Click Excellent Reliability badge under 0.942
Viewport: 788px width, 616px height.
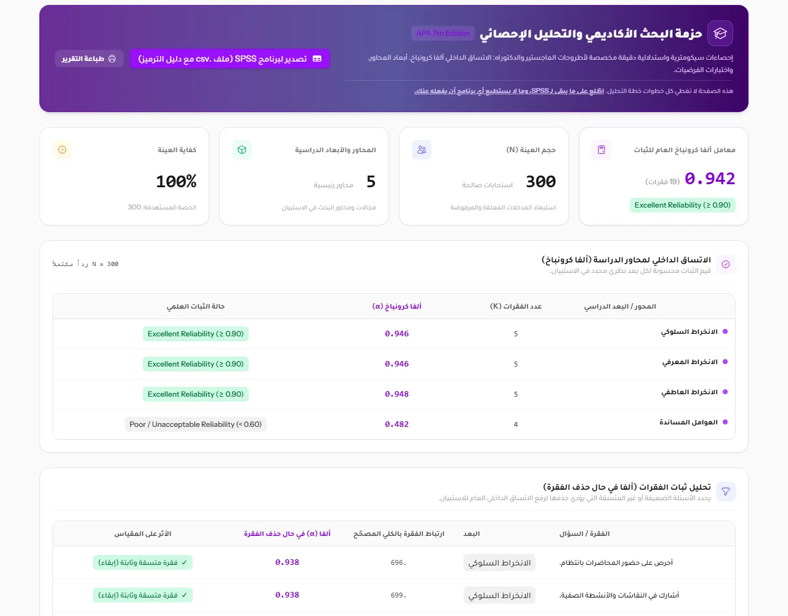683,205
